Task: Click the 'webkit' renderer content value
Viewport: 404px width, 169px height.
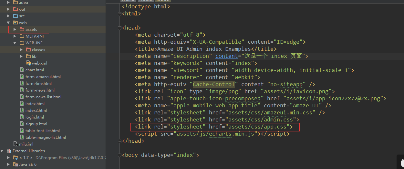Action: click(244, 77)
